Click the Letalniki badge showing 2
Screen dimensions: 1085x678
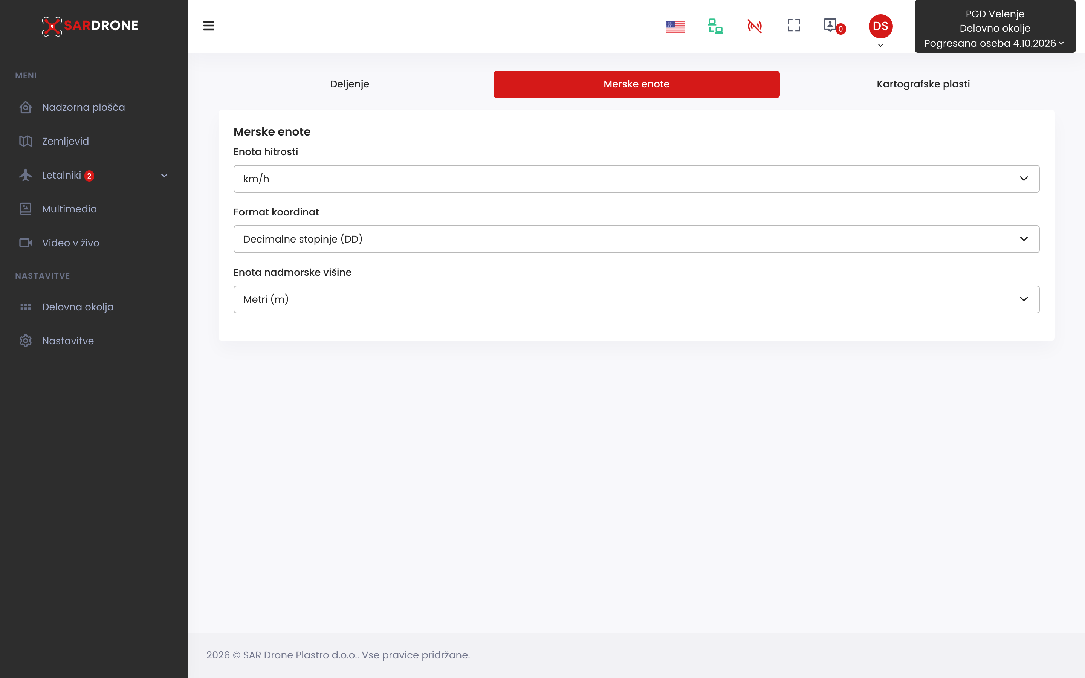pyautogui.click(x=89, y=176)
